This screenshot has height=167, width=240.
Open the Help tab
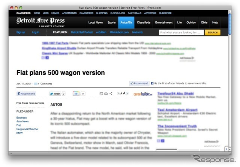[x=215, y=23]
